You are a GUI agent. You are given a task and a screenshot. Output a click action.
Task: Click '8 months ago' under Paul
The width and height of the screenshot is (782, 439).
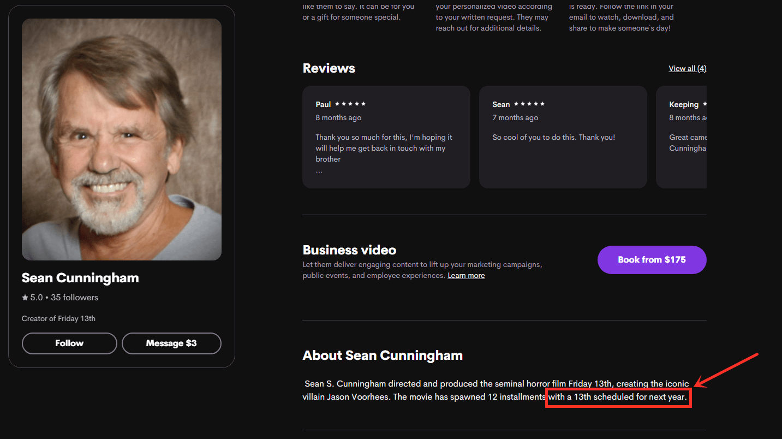pyautogui.click(x=338, y=118)
